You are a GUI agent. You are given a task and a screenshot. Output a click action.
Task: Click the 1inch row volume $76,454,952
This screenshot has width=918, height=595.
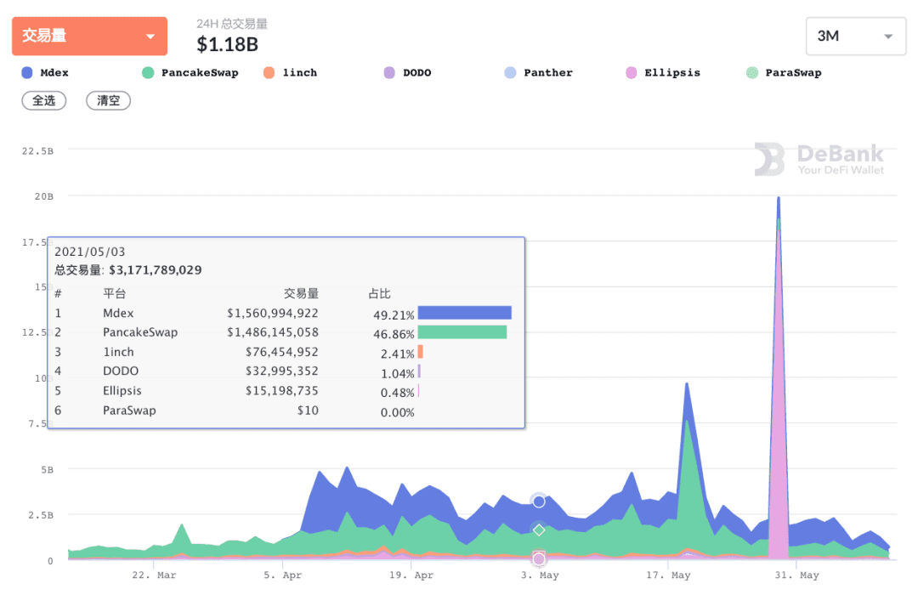pyautogui.click(x=282, y=352)
